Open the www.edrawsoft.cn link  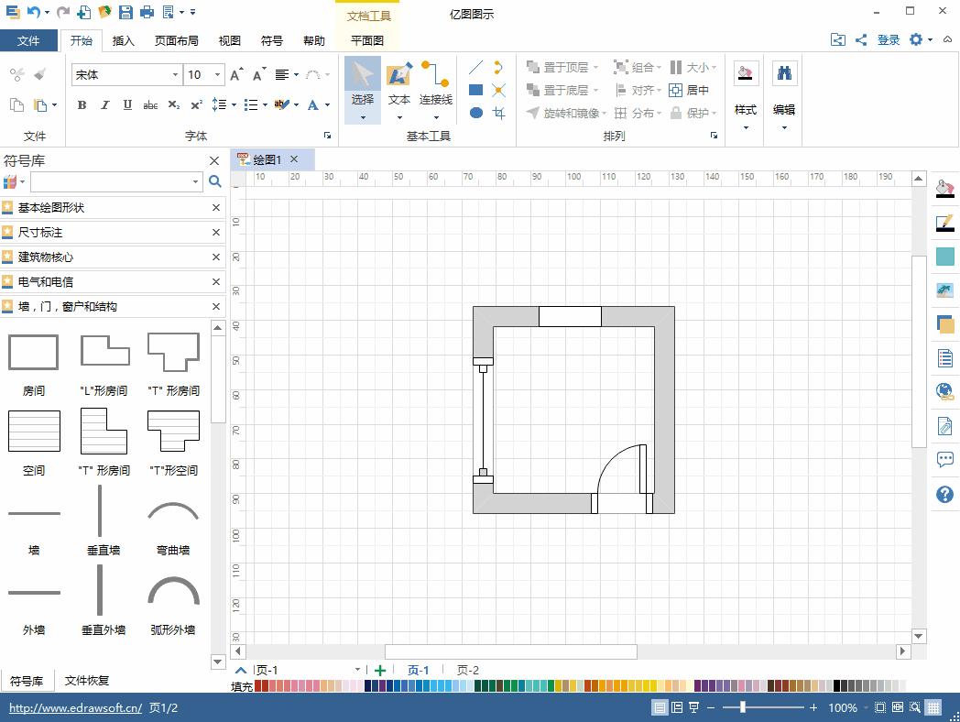click(x=75, y=708)
